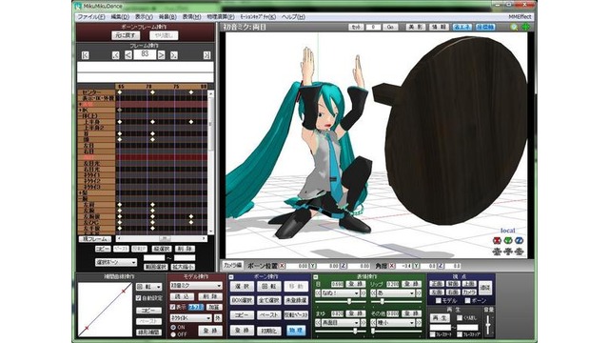Click the interpolation curve graph

pos(106,309)
